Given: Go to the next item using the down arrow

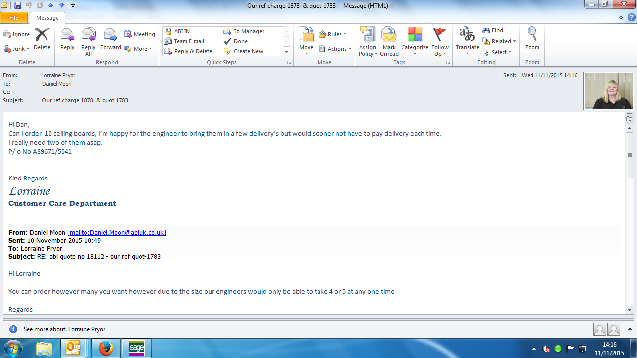Looking at the screenshot, I should coord(62,5).
